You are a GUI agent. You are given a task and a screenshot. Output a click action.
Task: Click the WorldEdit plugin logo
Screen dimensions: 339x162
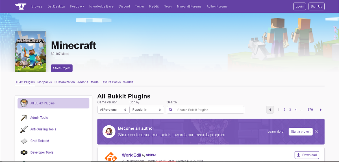111,156
